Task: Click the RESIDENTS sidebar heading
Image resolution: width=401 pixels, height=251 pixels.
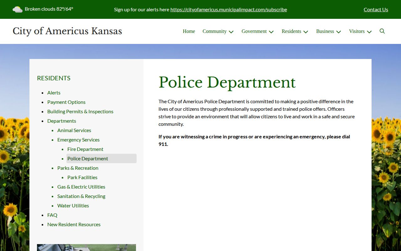Action: (54, 78)
